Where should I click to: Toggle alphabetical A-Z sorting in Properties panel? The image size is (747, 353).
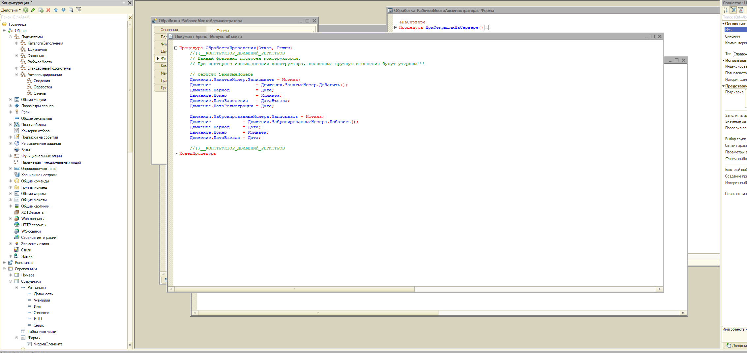[x=726, y=10]
